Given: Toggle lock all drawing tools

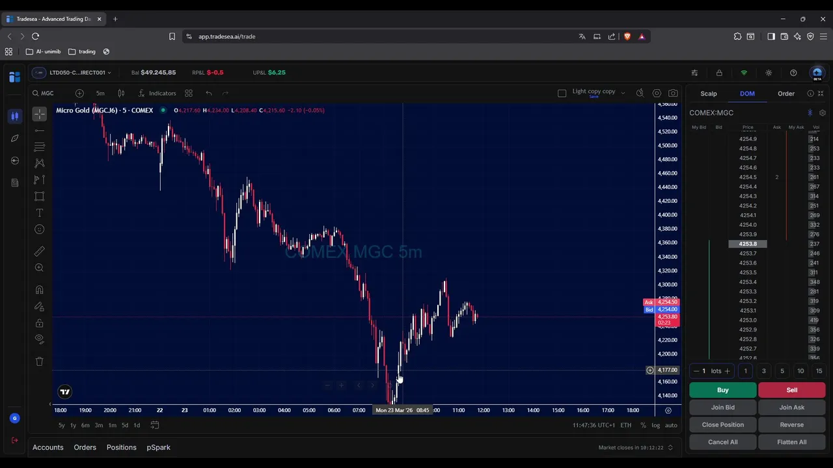Looking at the screenshot, I should tap(40, 323).
